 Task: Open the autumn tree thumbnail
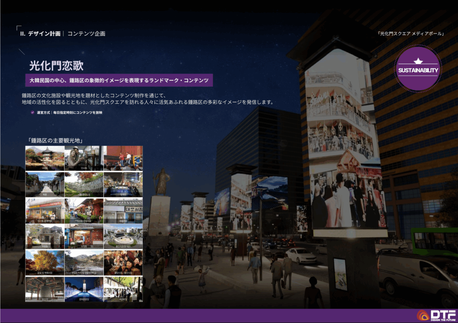click(45, 263)
